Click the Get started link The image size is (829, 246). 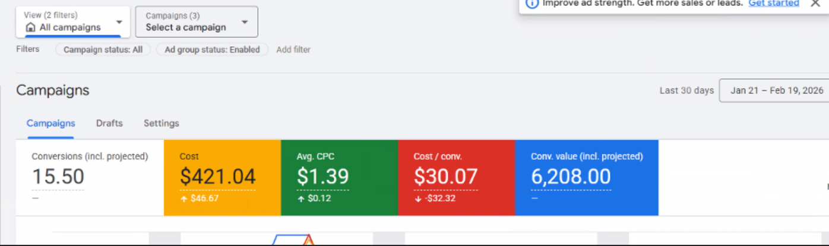pyautogui.click(x=773, y=3)
